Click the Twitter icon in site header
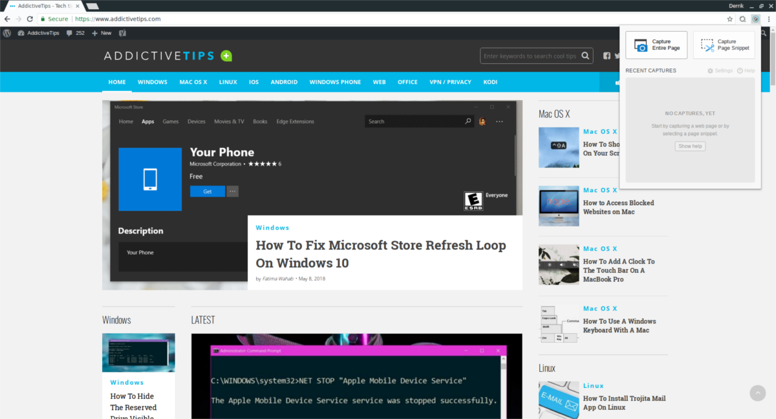This screenshot has width=776, height=419. [618, 56]
